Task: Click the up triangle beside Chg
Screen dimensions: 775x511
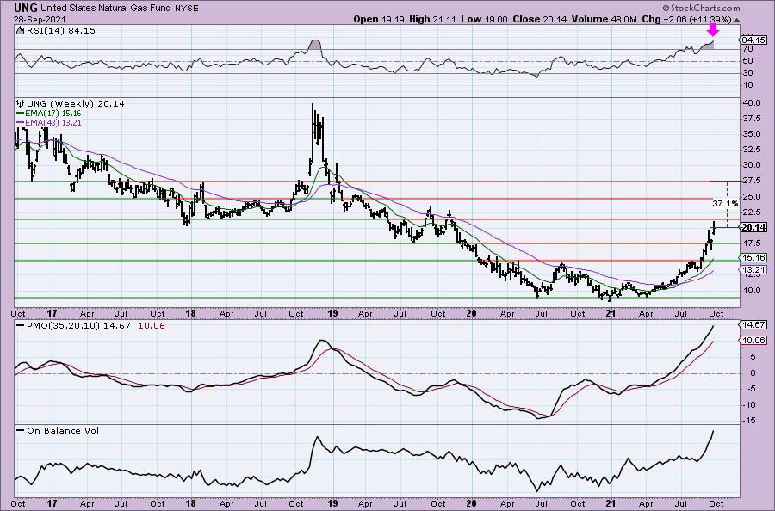Action: click(x=737, y=20)
